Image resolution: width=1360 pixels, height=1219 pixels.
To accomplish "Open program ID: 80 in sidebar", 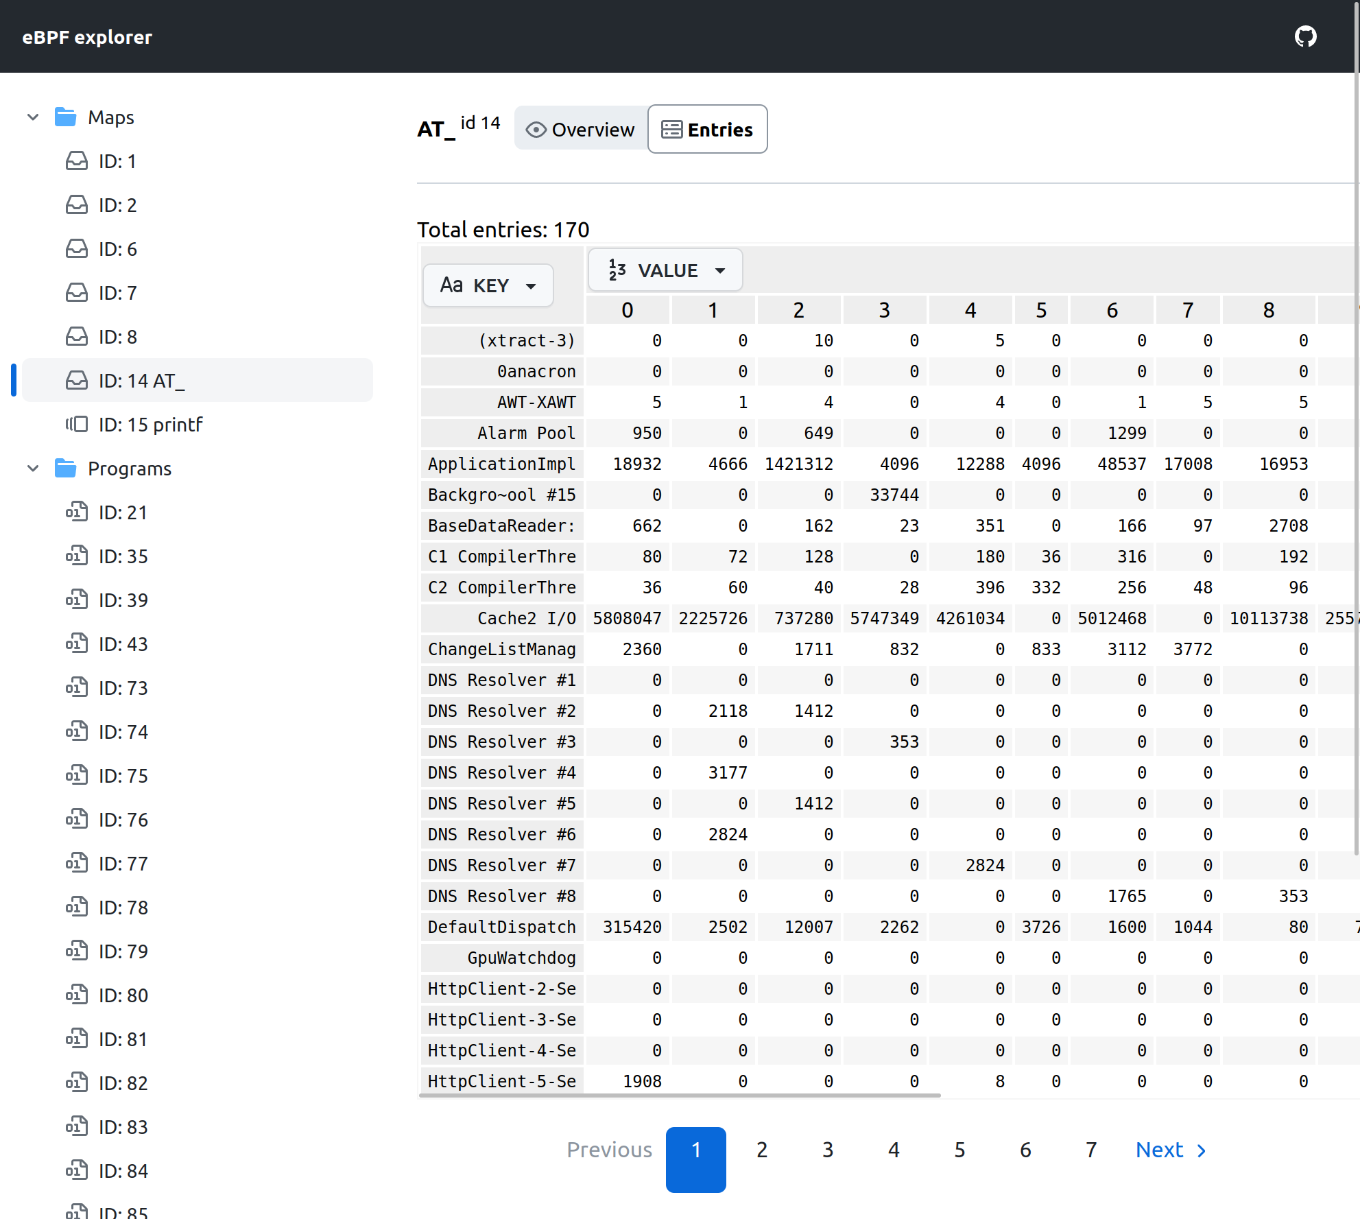I will pos(123,995).
